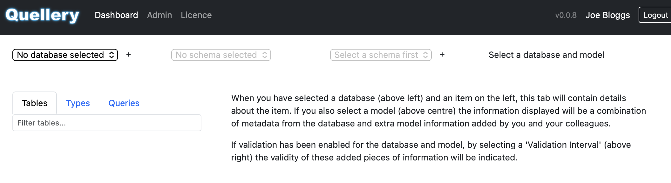Click the chevron on 'Select a schema first'

tap(426, 55)
